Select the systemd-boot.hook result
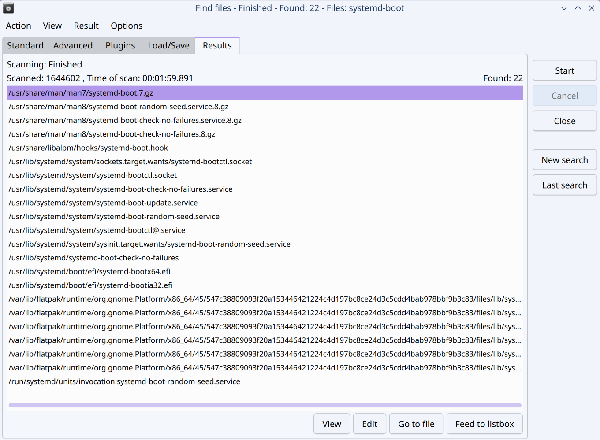The image size is (600, 440). [x=265, y=148]
